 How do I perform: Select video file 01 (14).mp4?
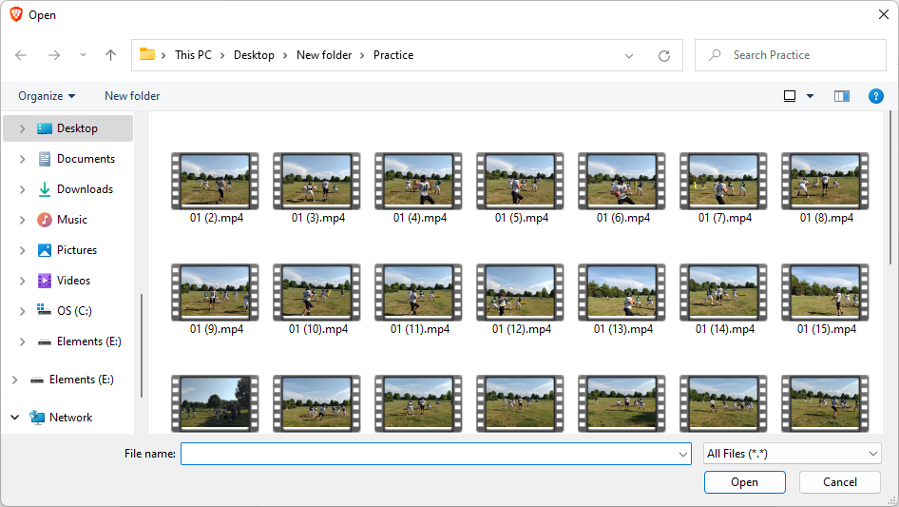724,300
